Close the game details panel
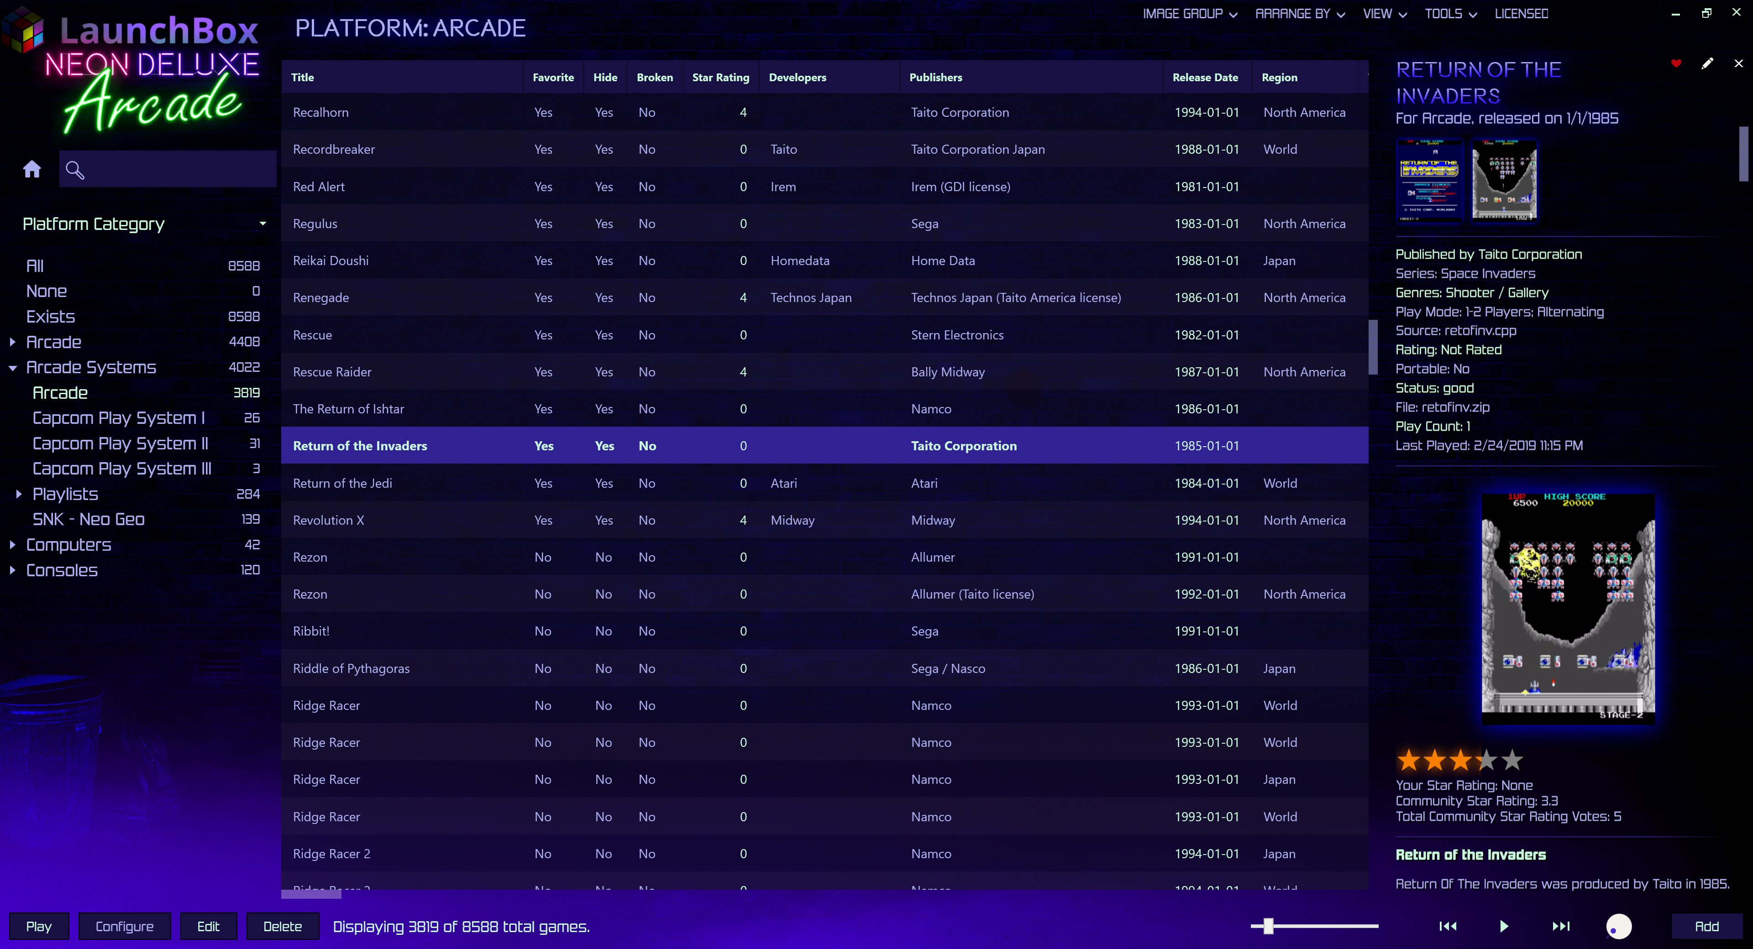 click(1739, 63)
